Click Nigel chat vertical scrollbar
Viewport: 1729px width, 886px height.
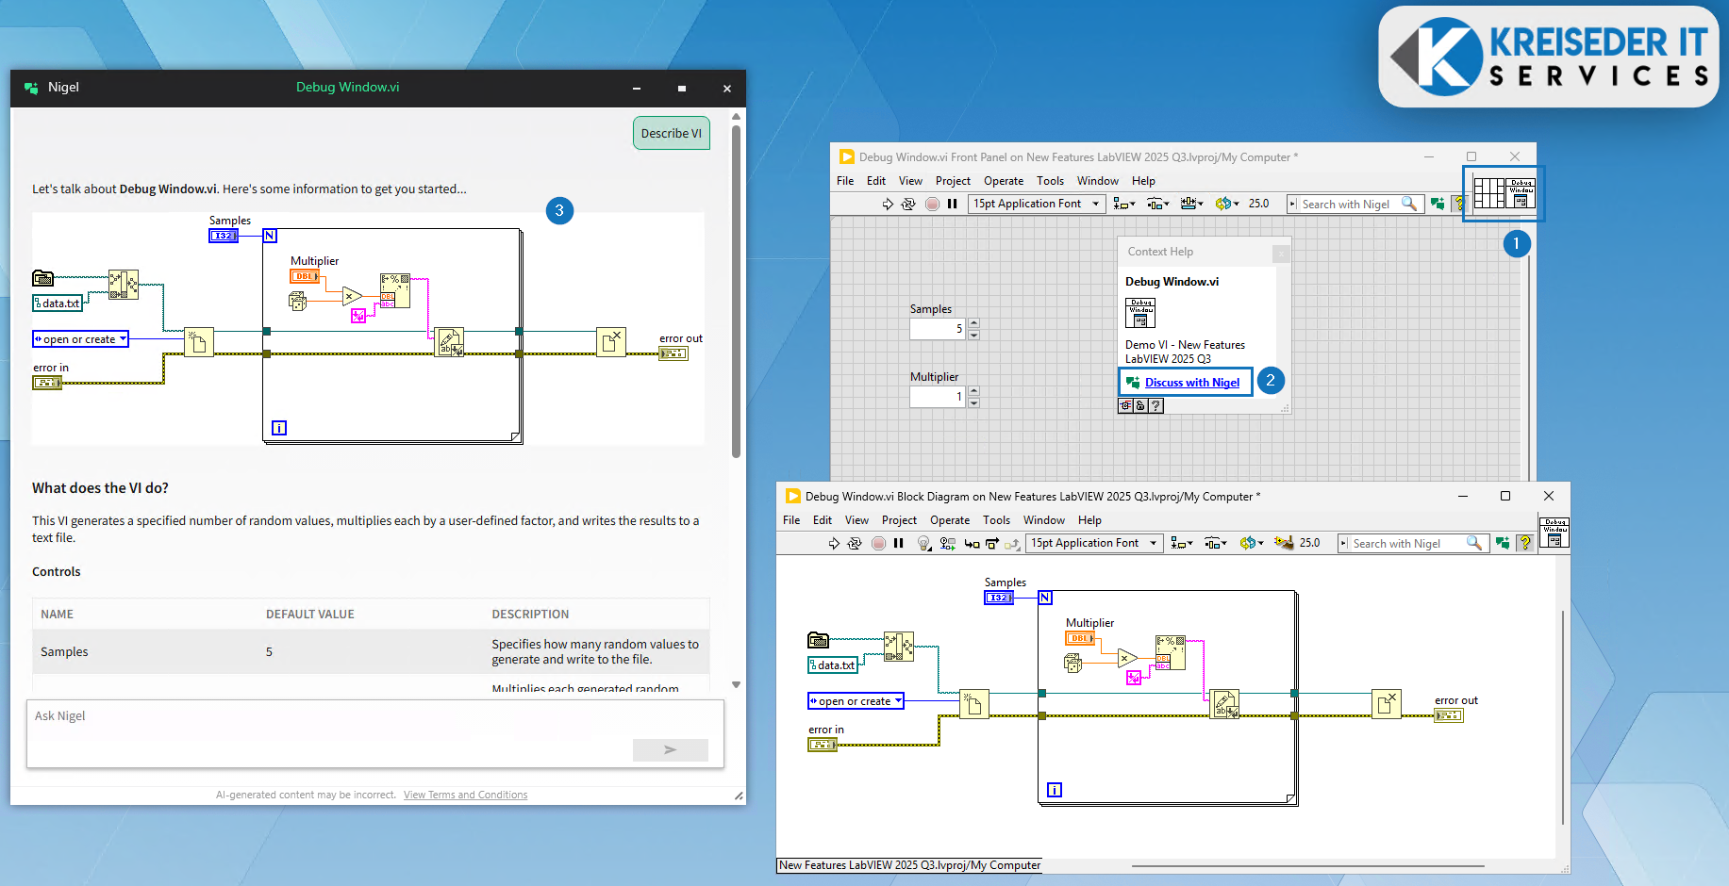pyautogui.click(x=736, y=292)
